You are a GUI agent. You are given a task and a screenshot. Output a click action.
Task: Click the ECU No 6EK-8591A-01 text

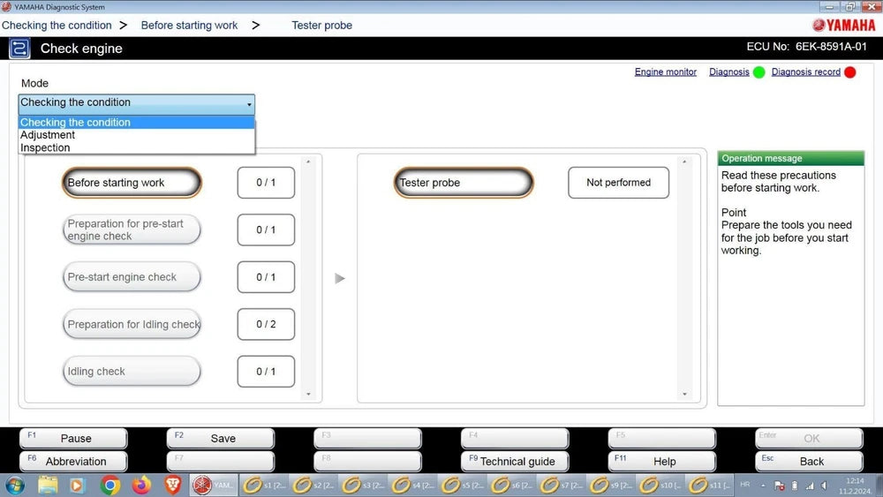click(806, 47)
